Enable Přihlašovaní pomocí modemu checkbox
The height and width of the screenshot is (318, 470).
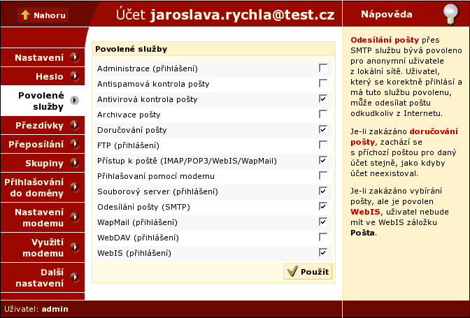(x=323, y=175)
